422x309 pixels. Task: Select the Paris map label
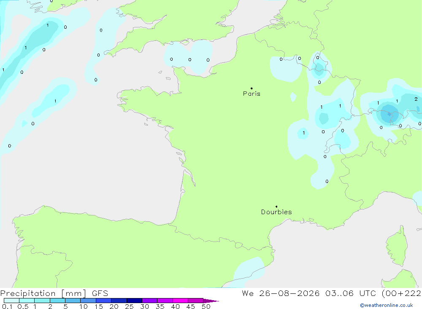[x=252, y=94]
